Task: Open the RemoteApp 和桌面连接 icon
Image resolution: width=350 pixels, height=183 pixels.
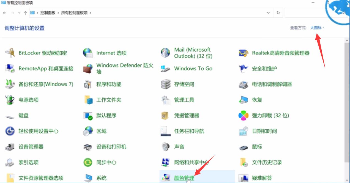Action: tap(10, 69)
